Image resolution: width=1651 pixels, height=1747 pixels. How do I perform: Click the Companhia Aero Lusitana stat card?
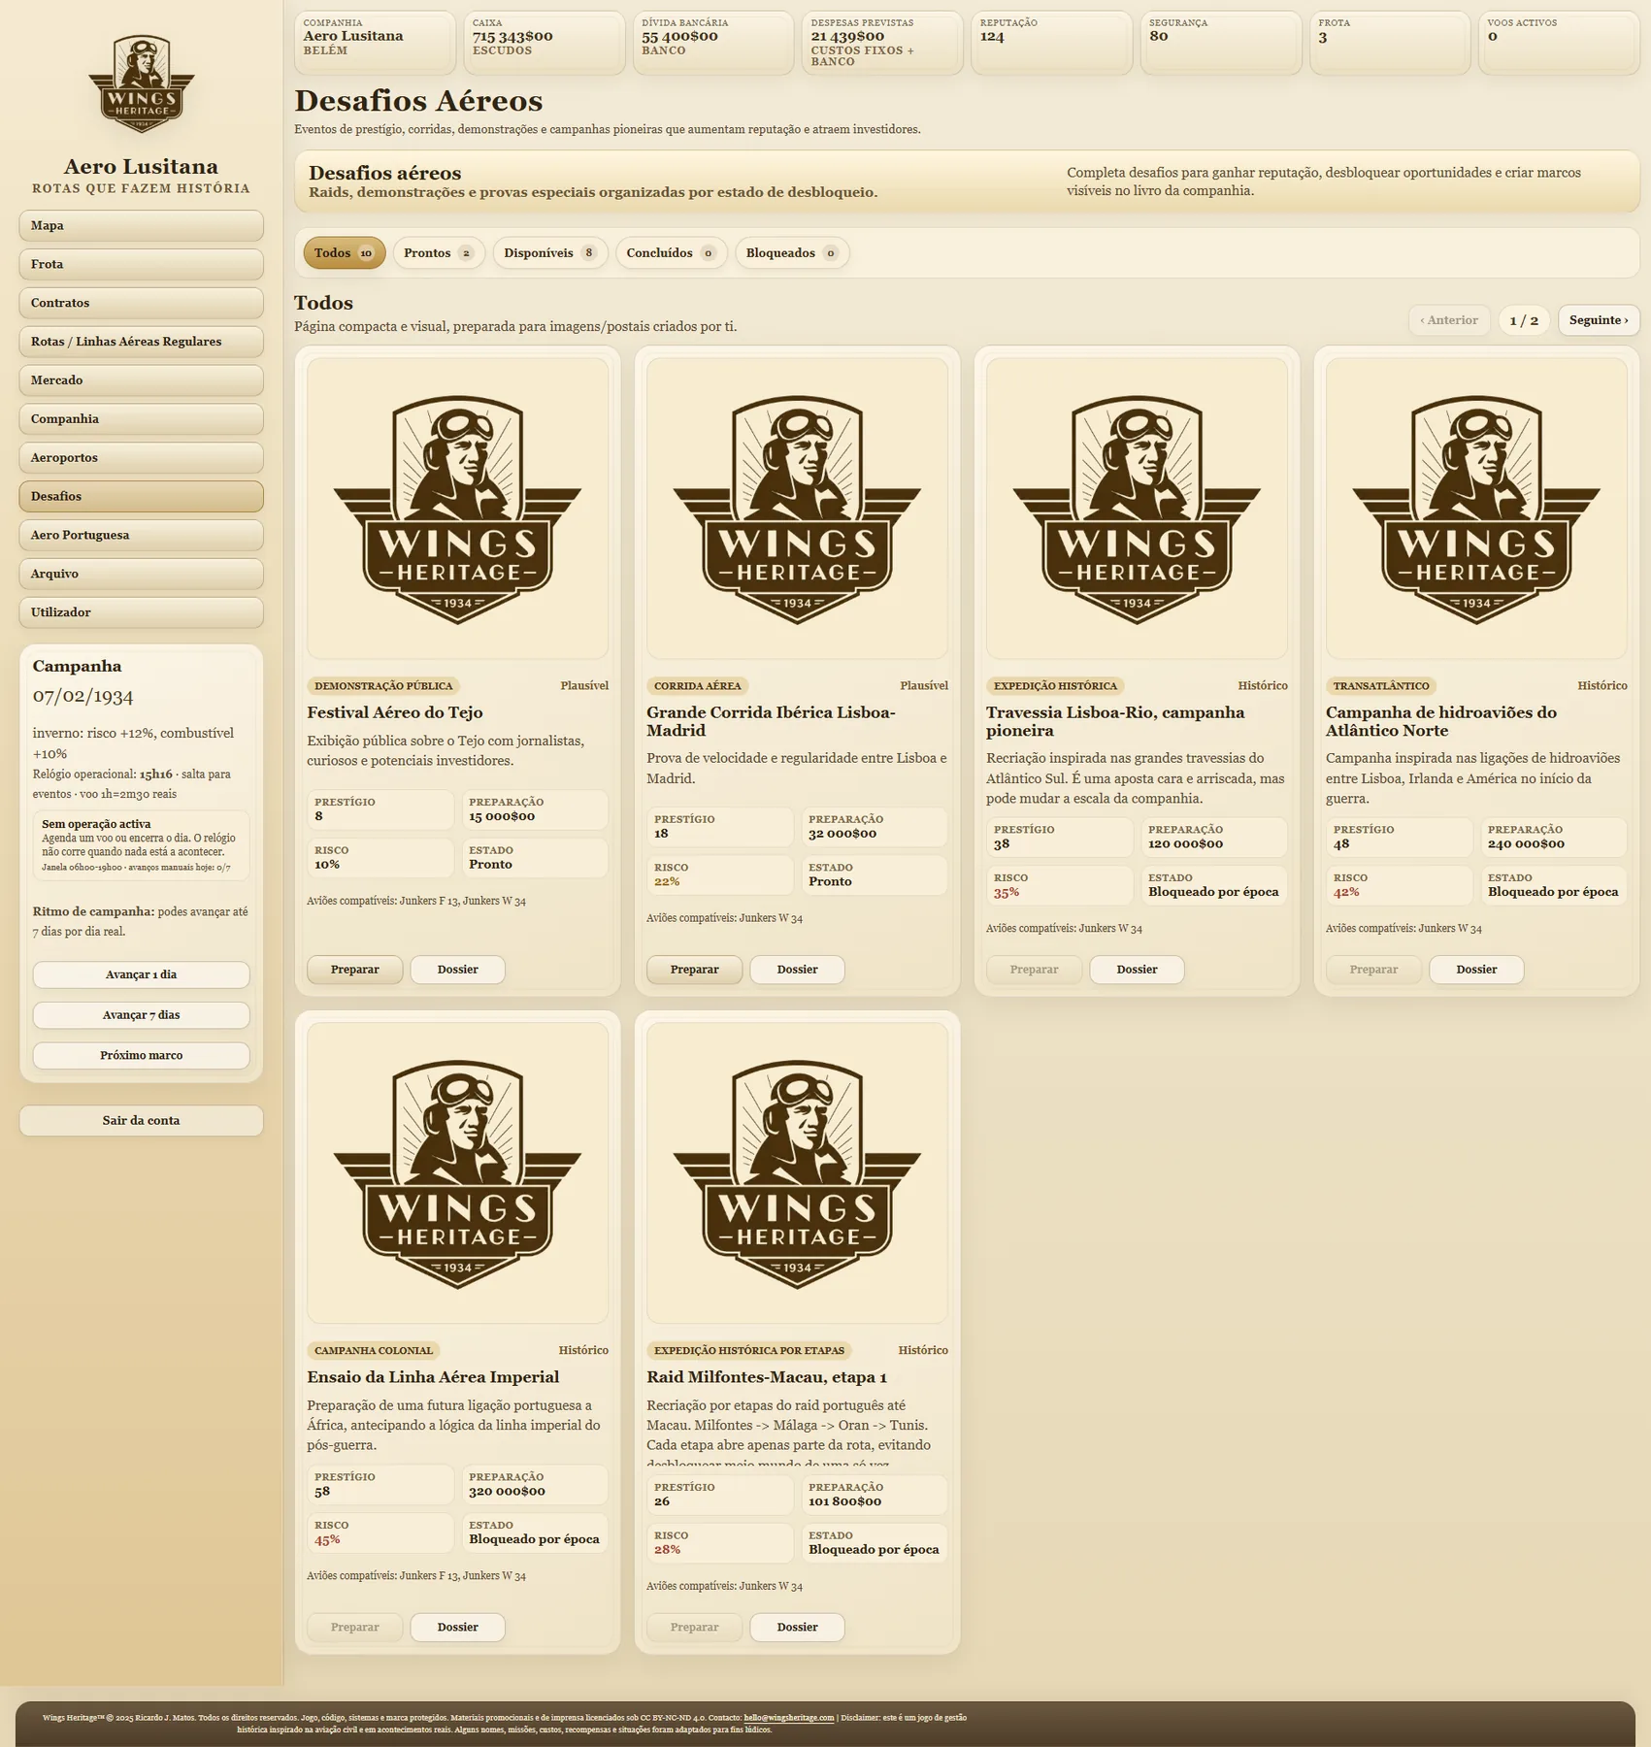375,43
